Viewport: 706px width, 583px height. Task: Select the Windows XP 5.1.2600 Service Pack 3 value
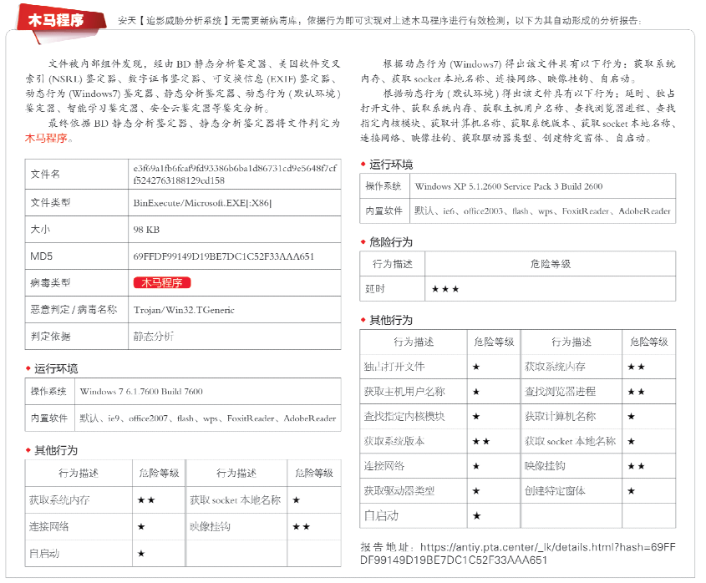point(509,186)
